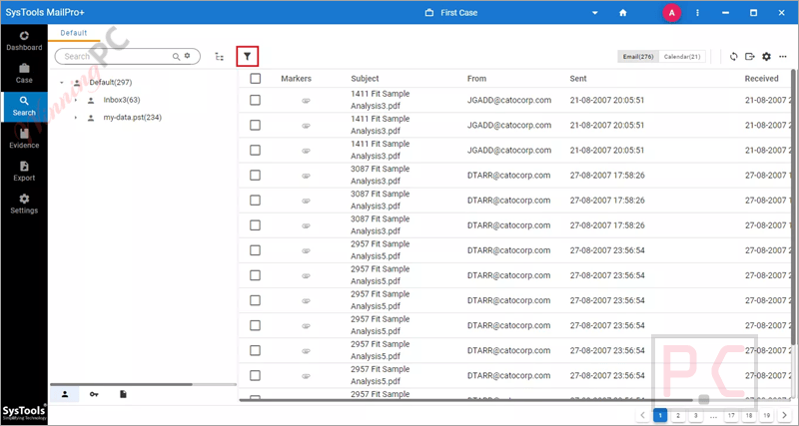The height and width of the screenshot is (426, 799).
Task: Go to page 19
Action: [766, 415]
